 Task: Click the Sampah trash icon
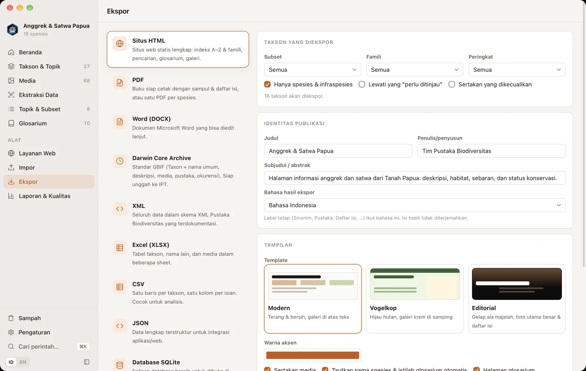[x=11, y=318]
